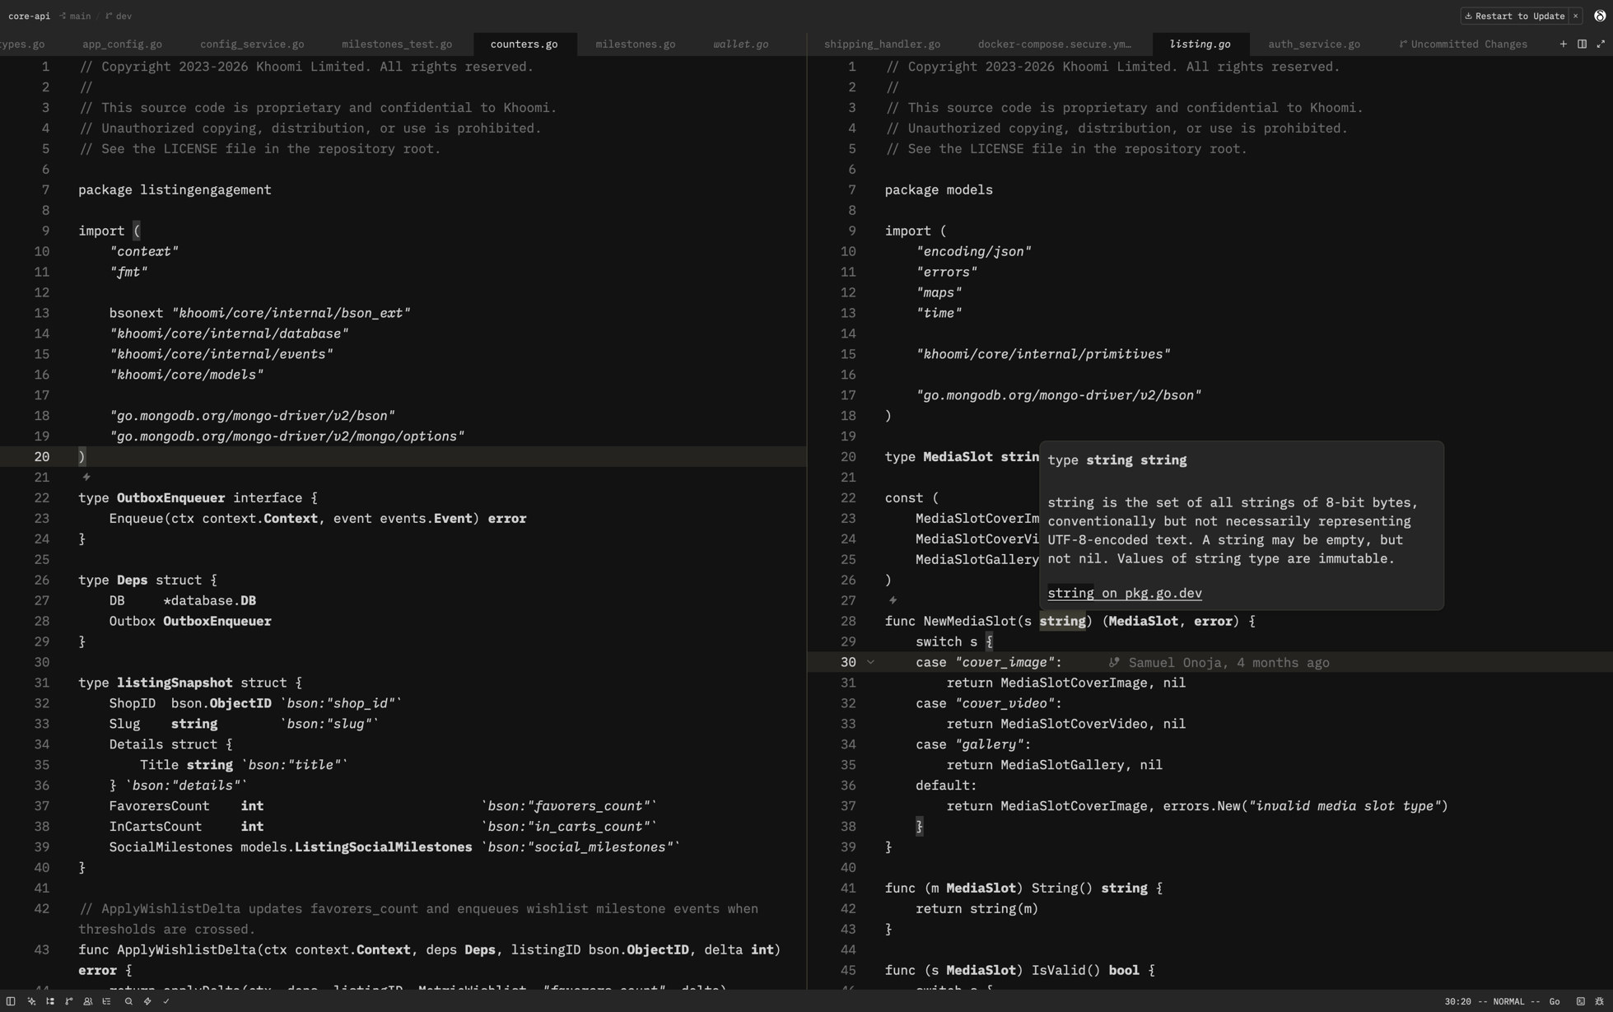Viewport: 1613px width, 1012px height.
Task: Click the split pane icon in right editor
Action: pos(1582,44)
